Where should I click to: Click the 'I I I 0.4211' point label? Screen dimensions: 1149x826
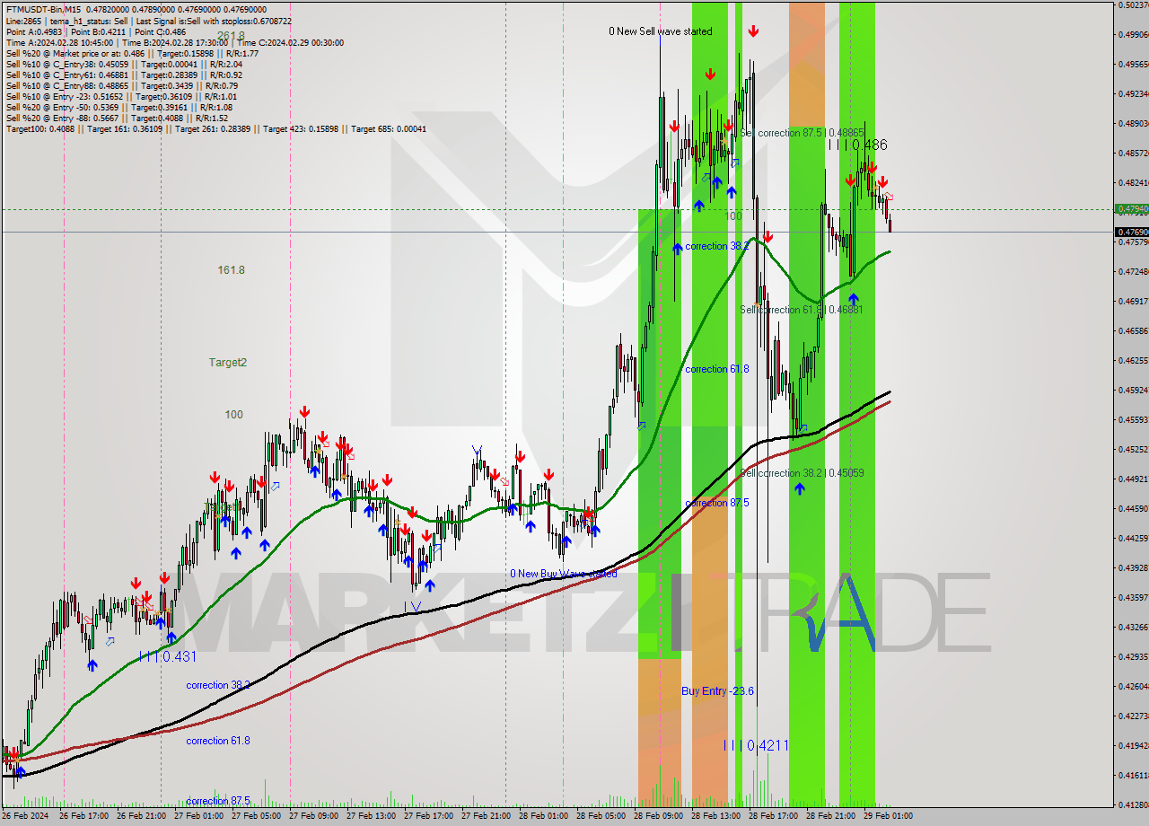(756, 745)
